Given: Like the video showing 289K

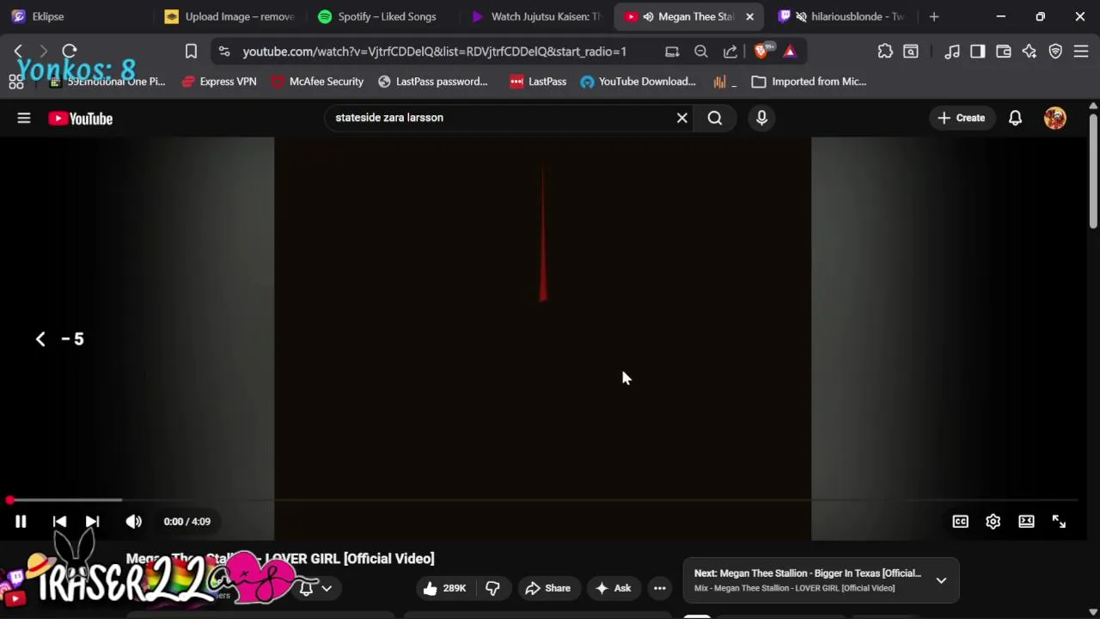Looking at the screenshot, I should coord(444,588).
